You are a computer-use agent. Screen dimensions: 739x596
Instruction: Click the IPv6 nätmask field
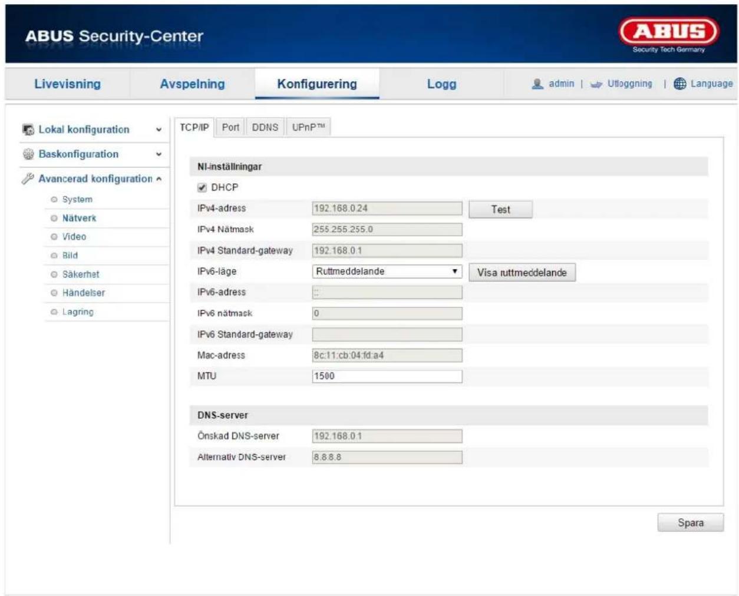[387, 314]
